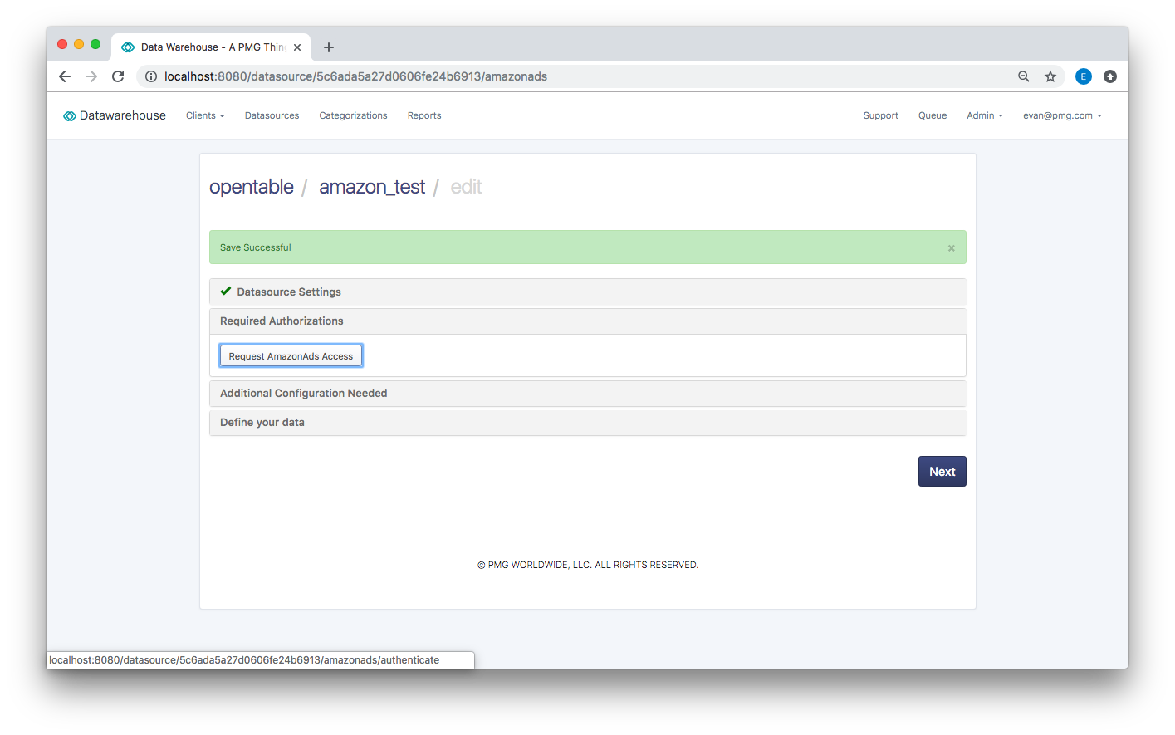Screen dimensions: 1175x735
Task: Dismiss the Save Successful alert
Action: click(x=951, y=248)
